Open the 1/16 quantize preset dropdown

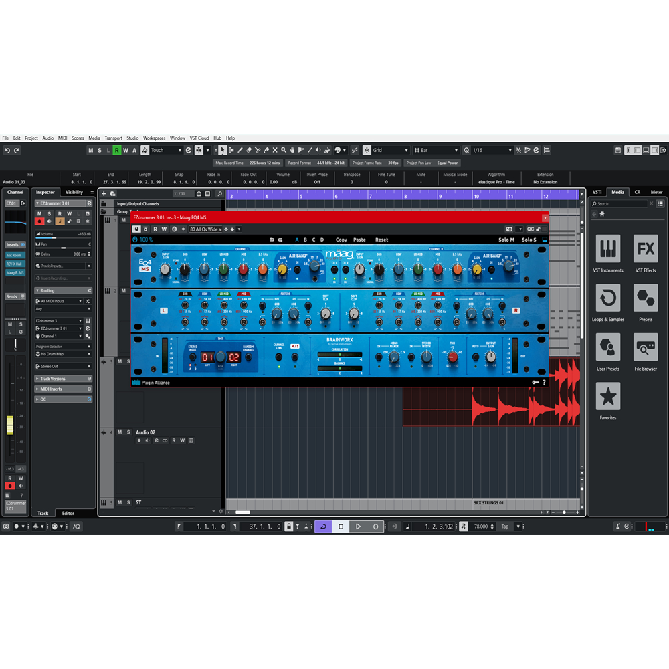[x=492, y=150]
